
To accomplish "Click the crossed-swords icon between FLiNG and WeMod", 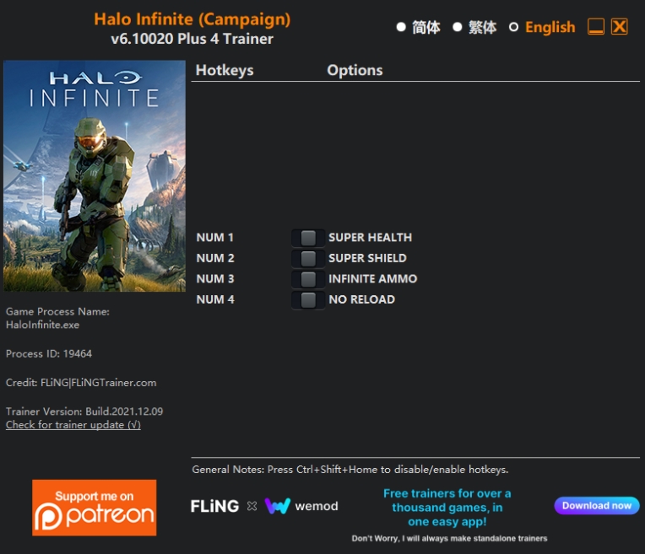I will pos(252,506).
